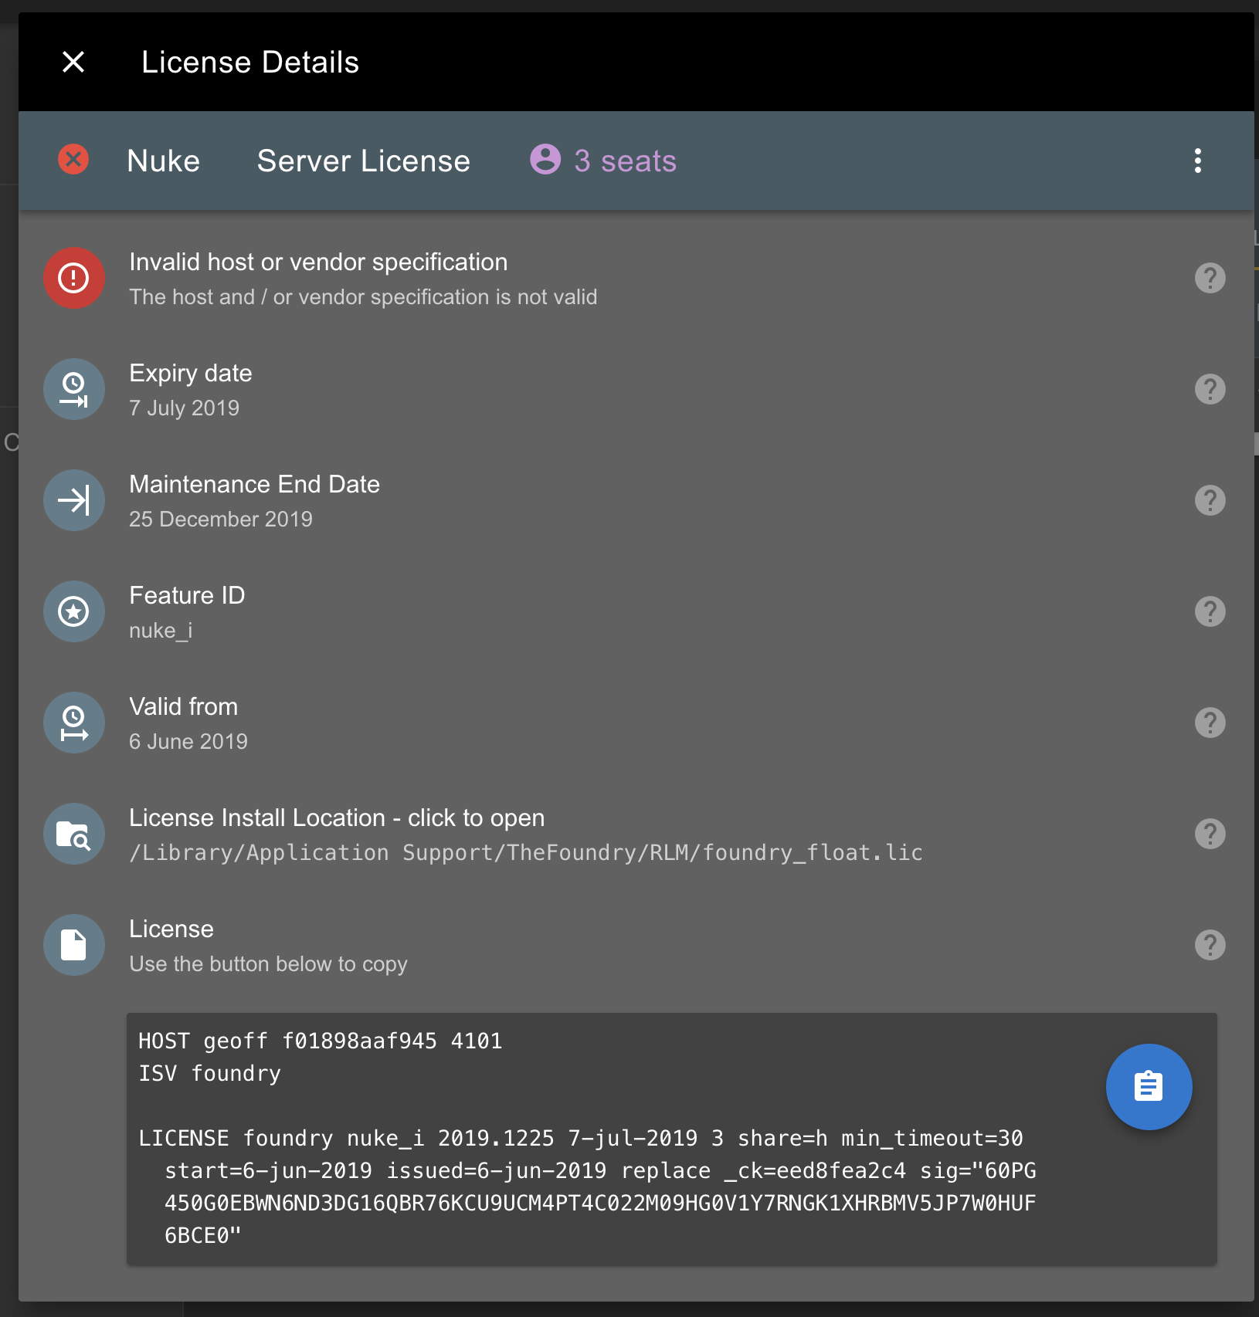Viewport: 1259px width, 1317px height.
Task: Click the host not valid description text
Action: coord(363,297)
